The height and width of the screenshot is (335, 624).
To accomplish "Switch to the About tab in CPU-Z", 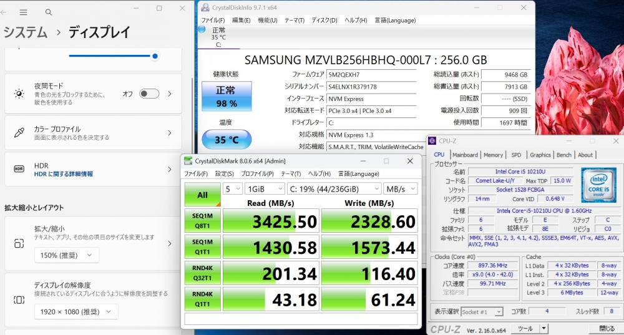I will pos(585,155).
